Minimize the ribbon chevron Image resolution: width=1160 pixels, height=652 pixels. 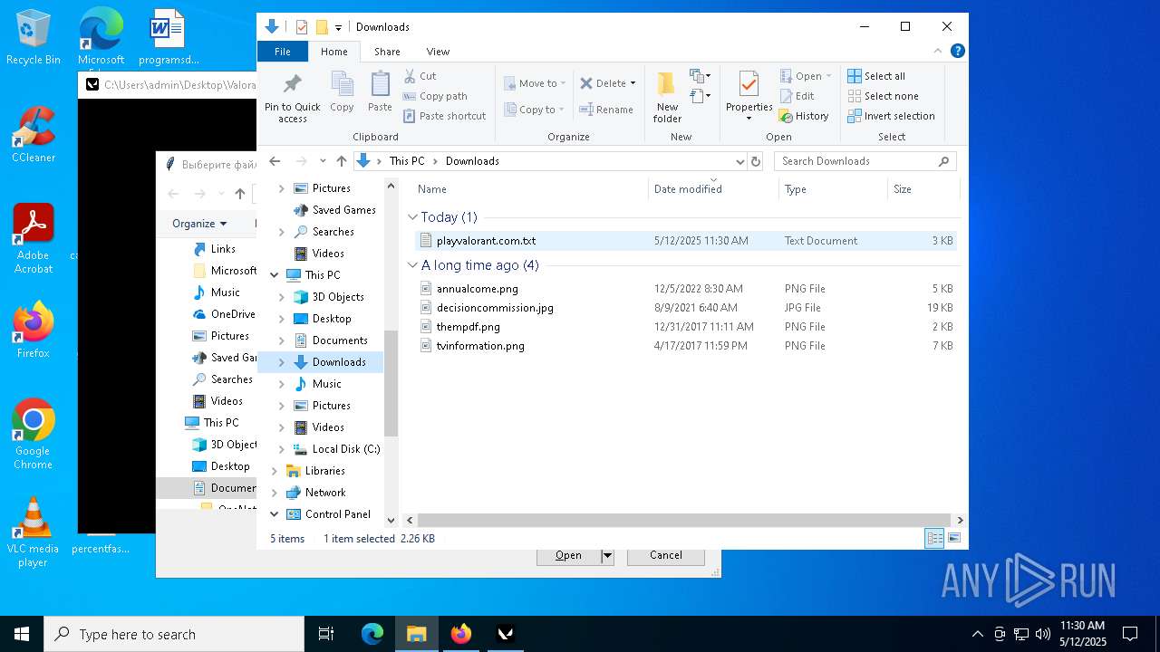pyautogui.click(x=939, y=52)
